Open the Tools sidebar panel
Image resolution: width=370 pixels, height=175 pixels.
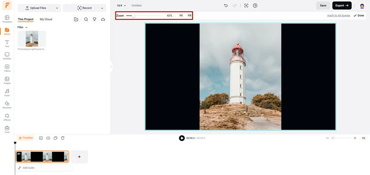[7, 129]
